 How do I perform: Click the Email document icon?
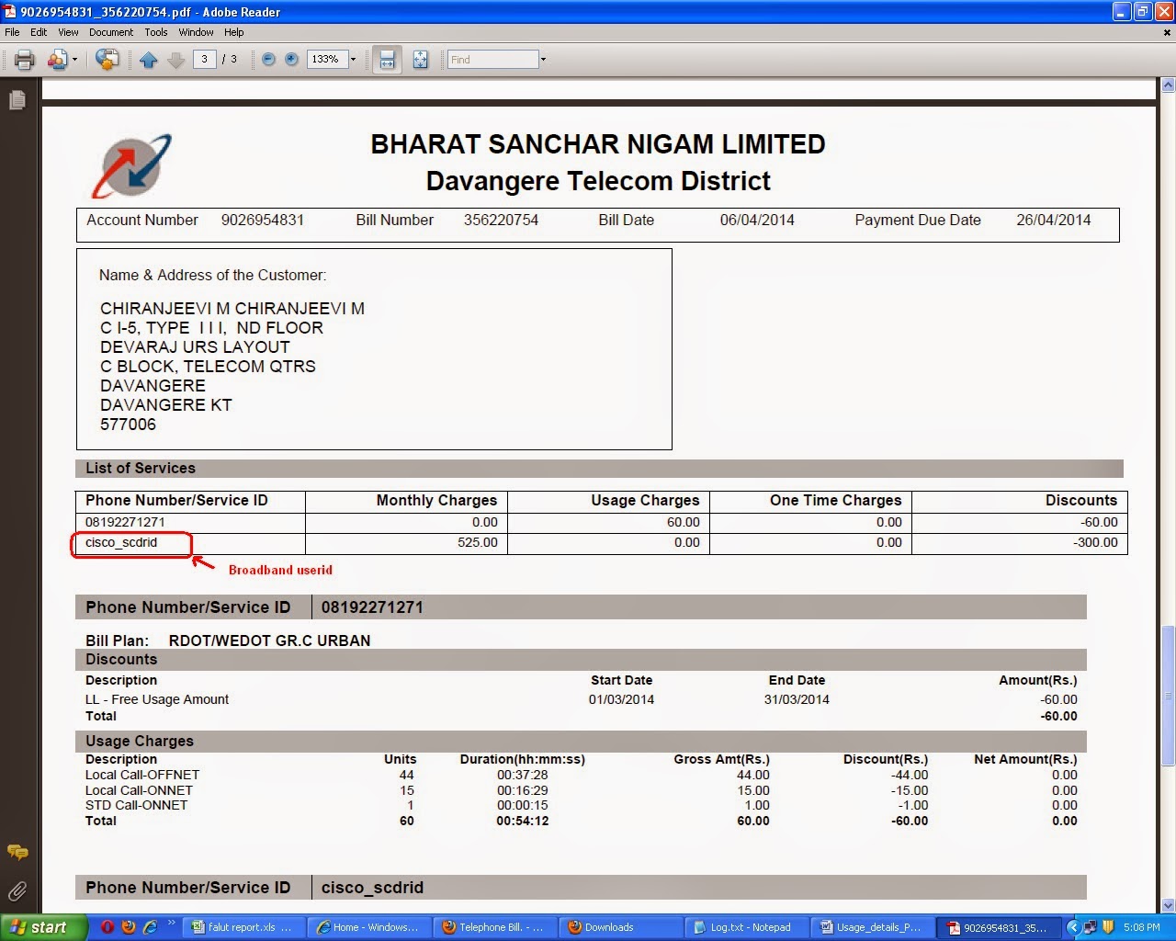pyautogui.click(x=57, y=59)
